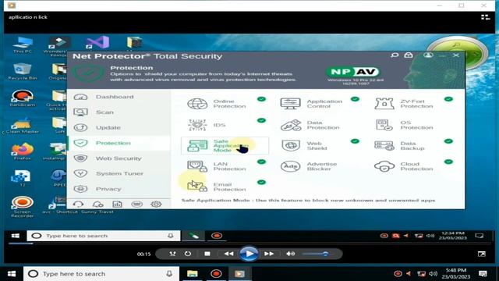
Task: Click bottom taskbar search box
Action: pos(101,274)
